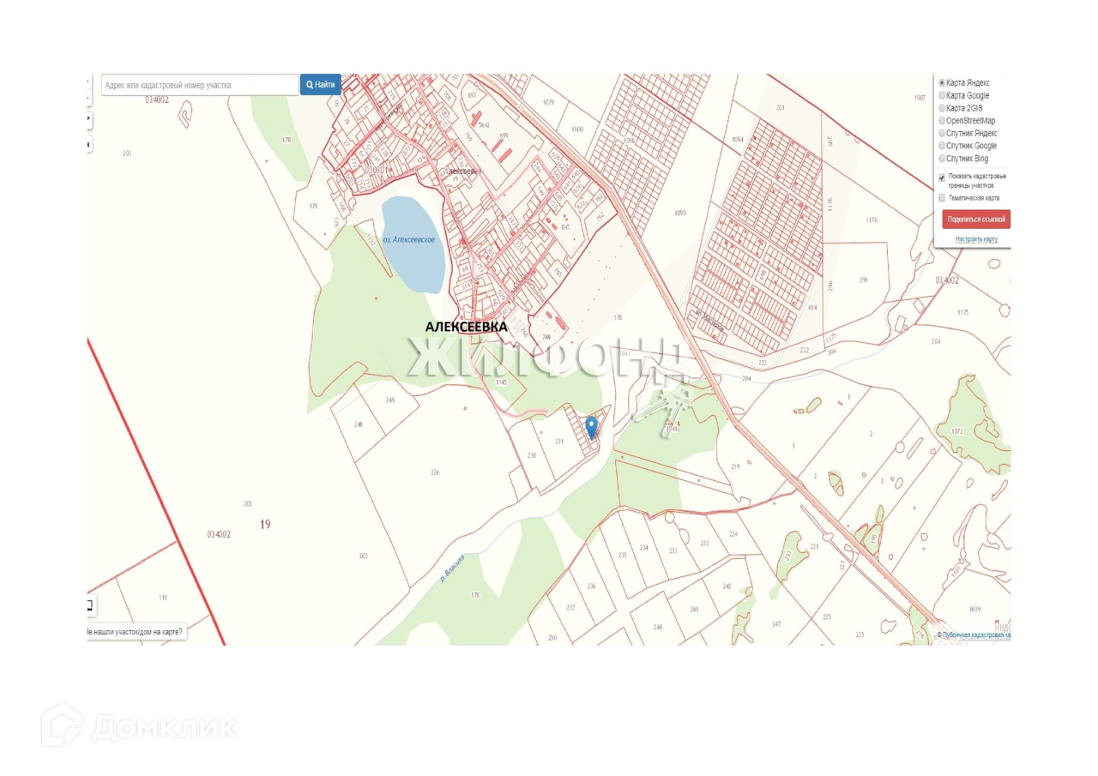This screenshot has height=776, width=1098.
Task: Switch to Спутник Яндекс satellite view
Action: pos(943,134)
